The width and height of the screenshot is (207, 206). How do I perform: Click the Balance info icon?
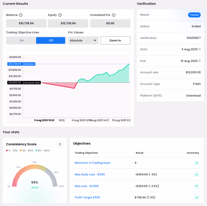[x=21, y=15]
